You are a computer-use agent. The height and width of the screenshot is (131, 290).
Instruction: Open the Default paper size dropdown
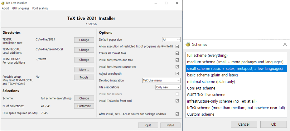coord(171,40)
